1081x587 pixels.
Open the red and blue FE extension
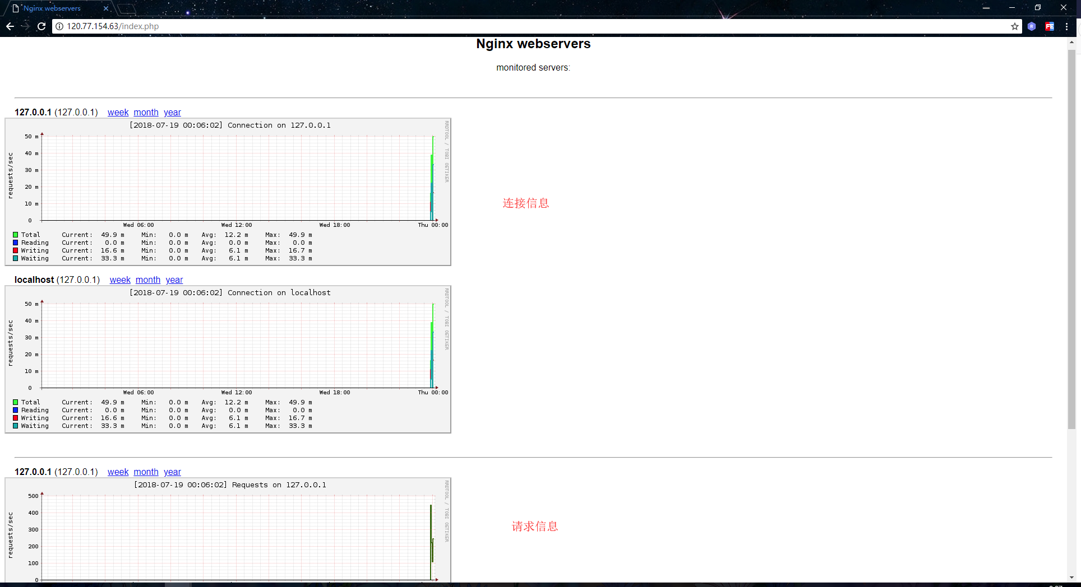point(1049,26)
